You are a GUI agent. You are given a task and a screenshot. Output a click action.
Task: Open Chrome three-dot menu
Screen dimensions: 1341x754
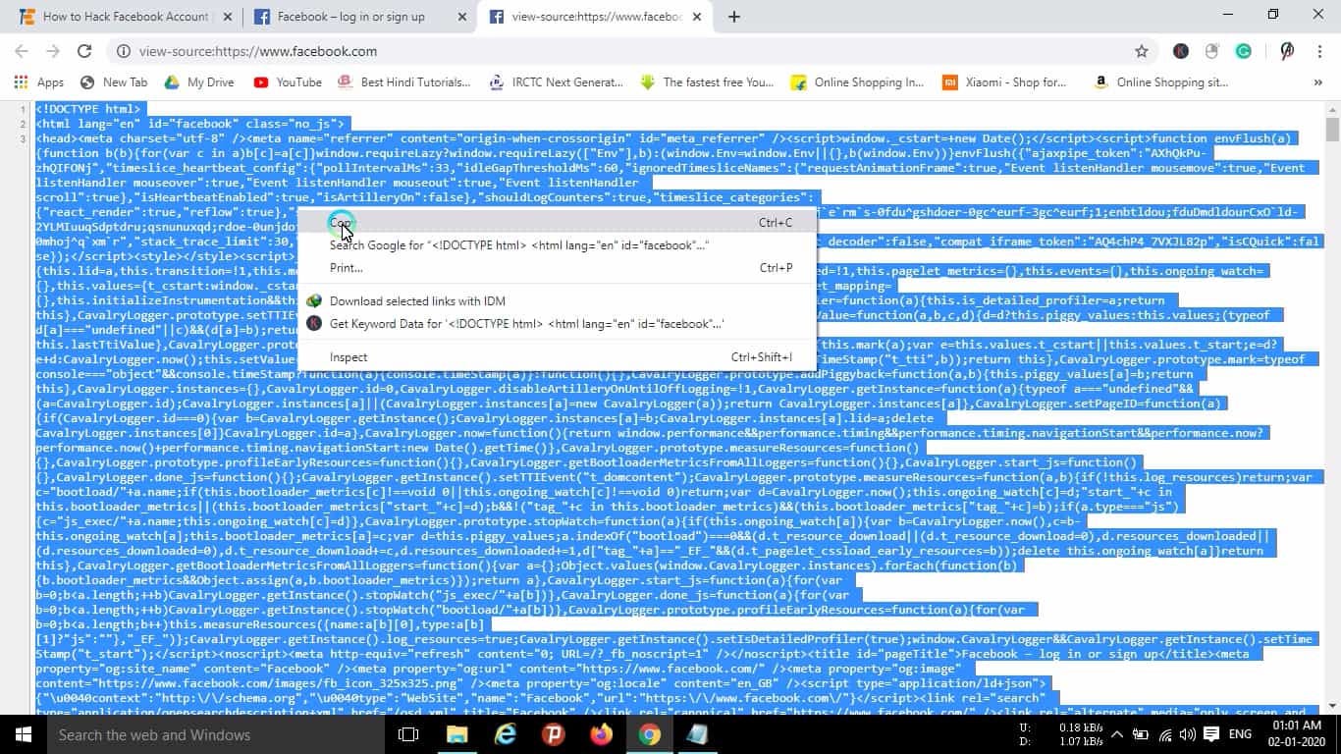point(1318,51)
